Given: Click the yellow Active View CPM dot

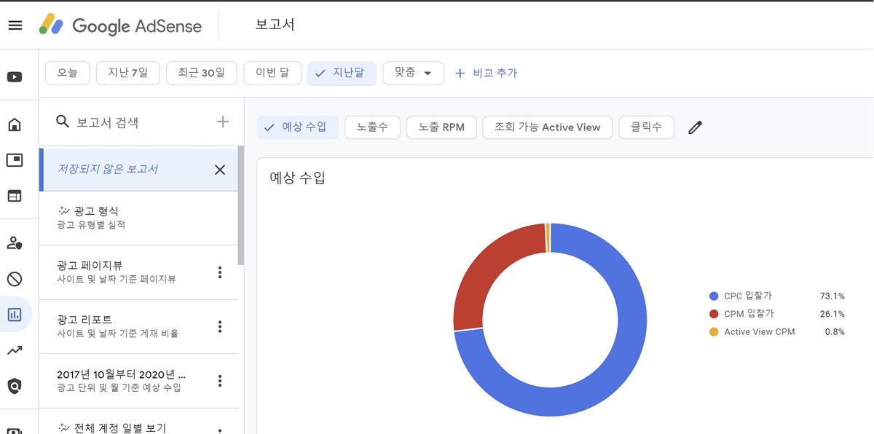Looking at the screenshot, I should point(714,332).
